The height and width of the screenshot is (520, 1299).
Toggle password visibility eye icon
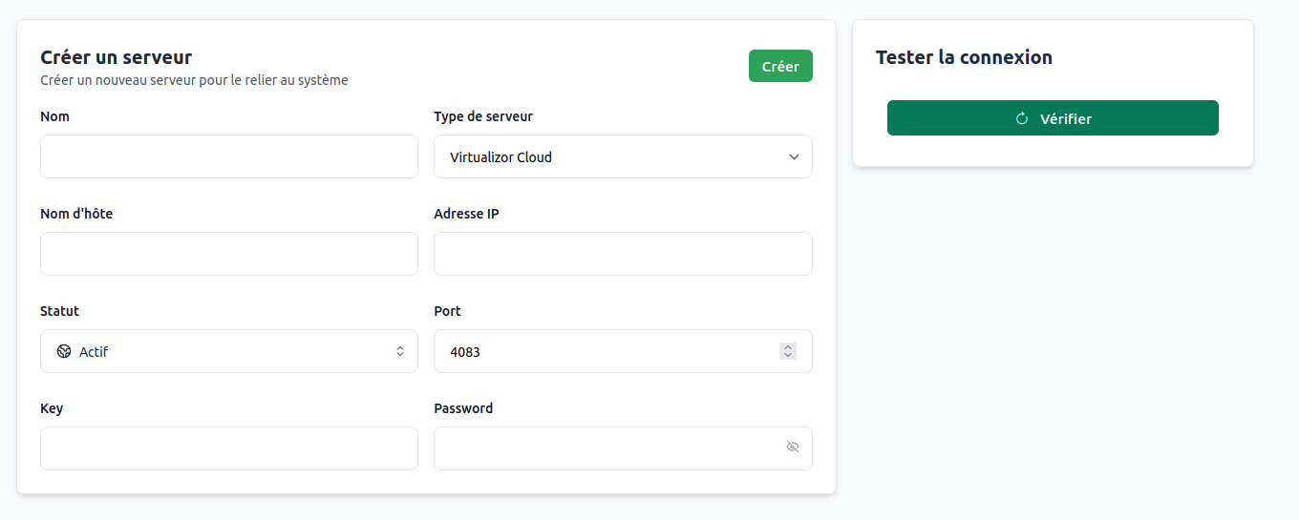[792, 447]
